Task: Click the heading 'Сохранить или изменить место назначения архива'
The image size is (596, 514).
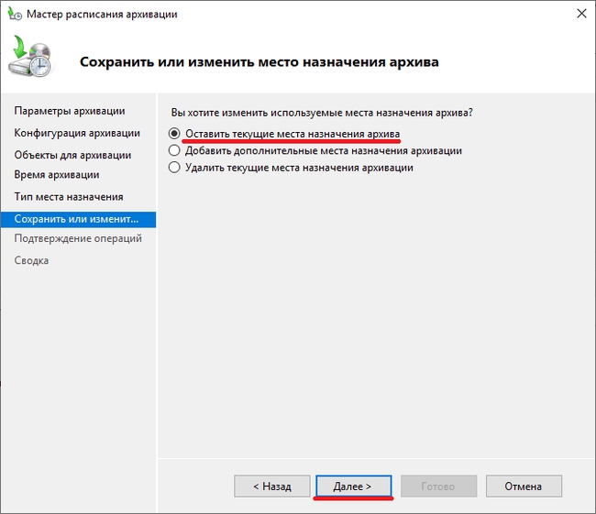Action: tap(259, 62)
